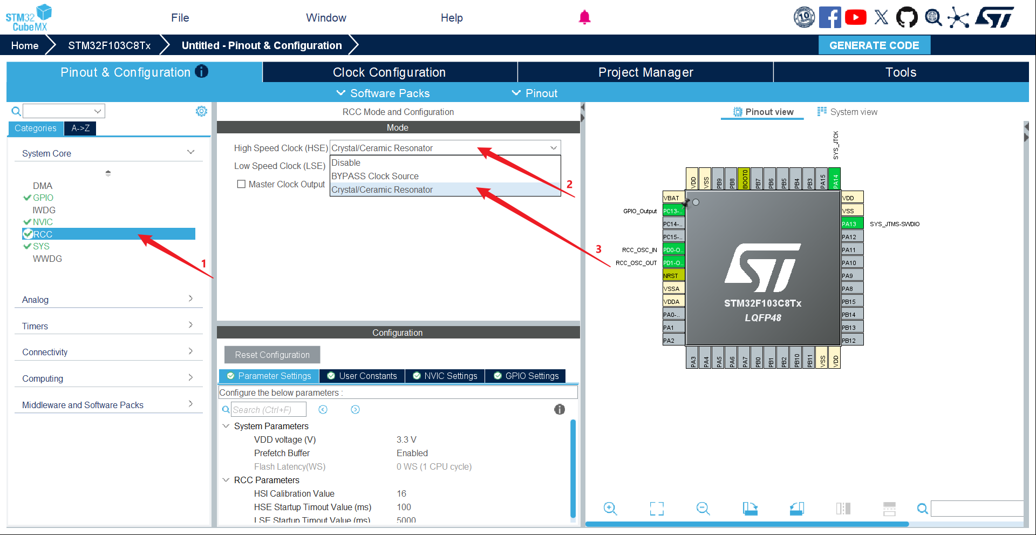Open the Software Packs dropdown menu
Viewport: 1036px width, 535px height.
click(383, 93)
